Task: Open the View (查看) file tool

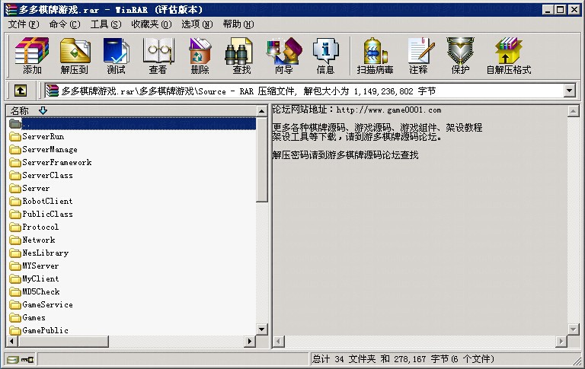Action: point(158,56)
